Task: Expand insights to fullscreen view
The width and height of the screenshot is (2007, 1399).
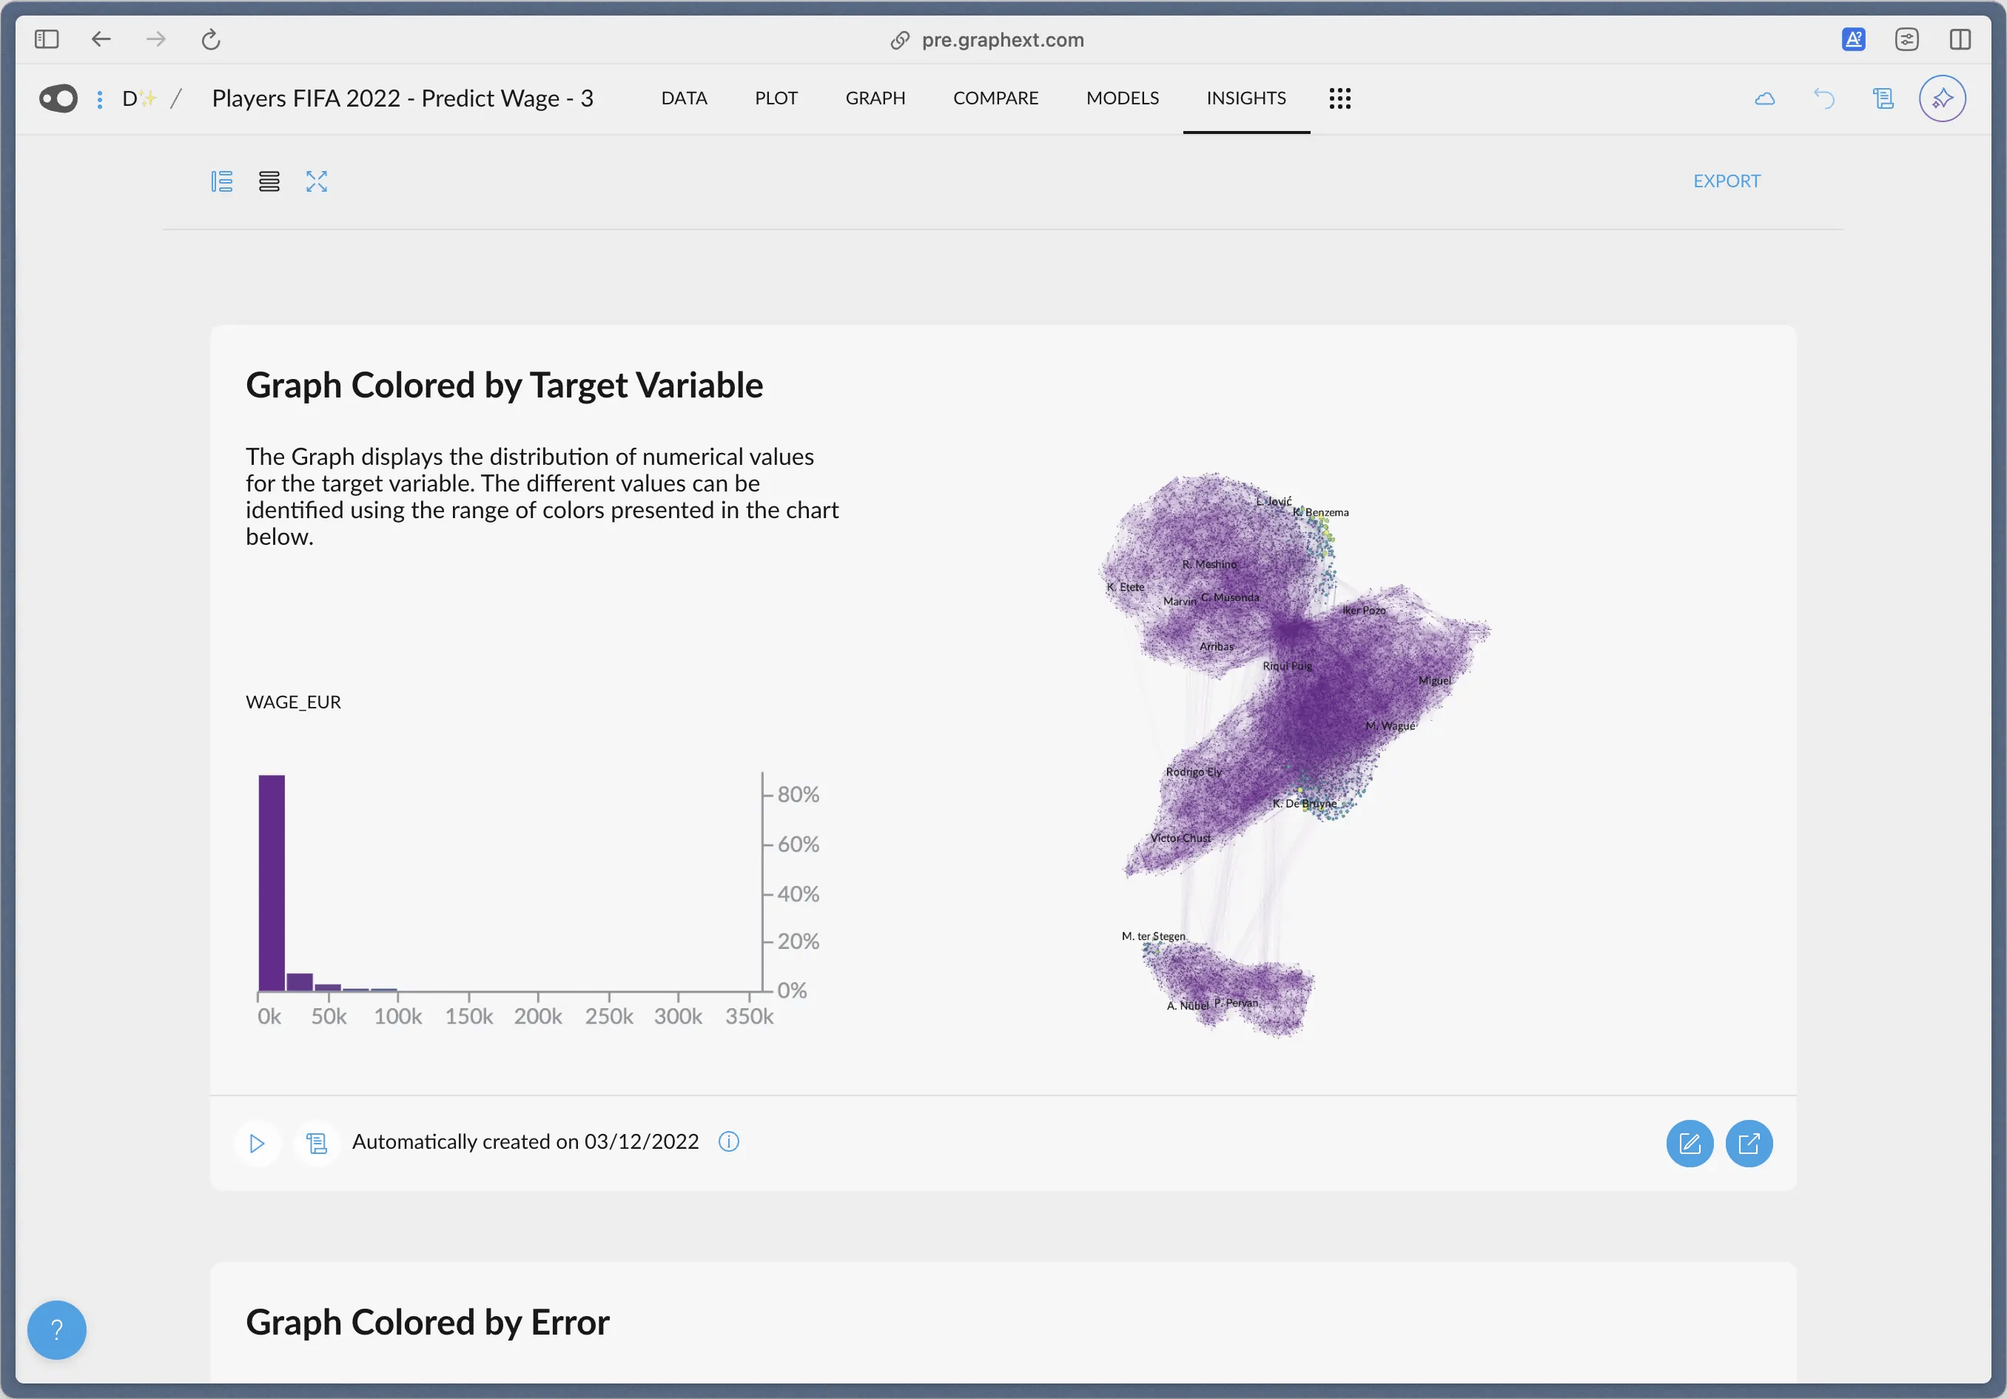Action: 317,181
